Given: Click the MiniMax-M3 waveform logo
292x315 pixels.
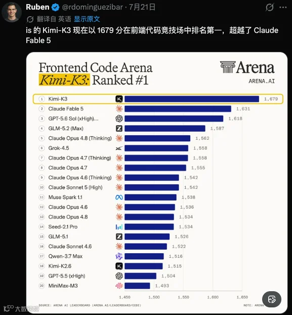Looking at the screenshot, I should pos(119,286).
